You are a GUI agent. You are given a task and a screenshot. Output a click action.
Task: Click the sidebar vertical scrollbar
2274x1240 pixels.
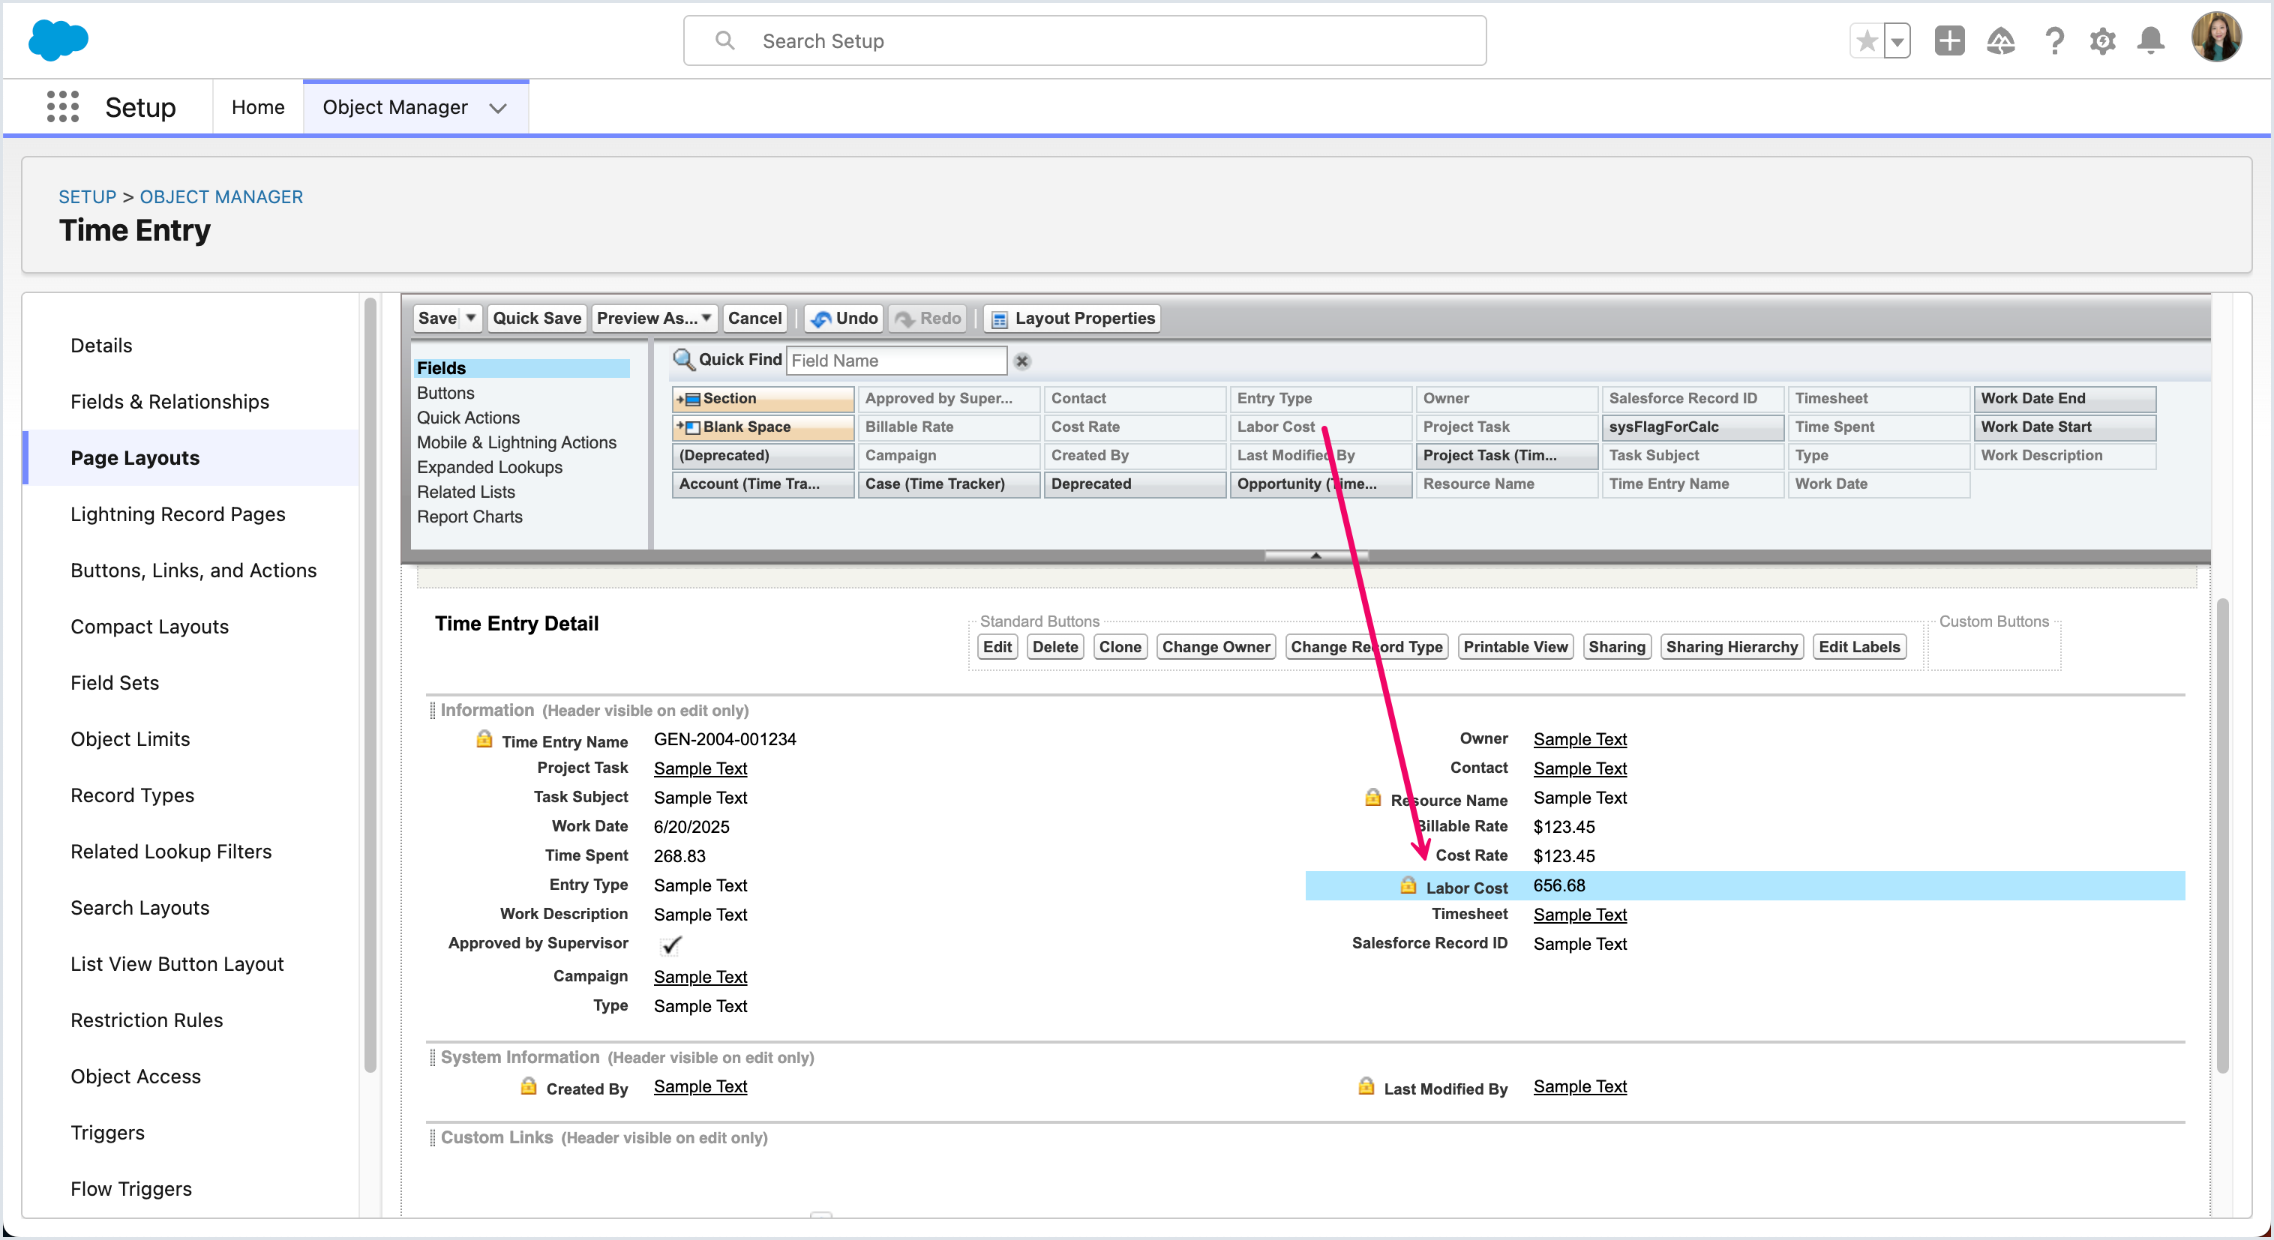click(370, 684)
